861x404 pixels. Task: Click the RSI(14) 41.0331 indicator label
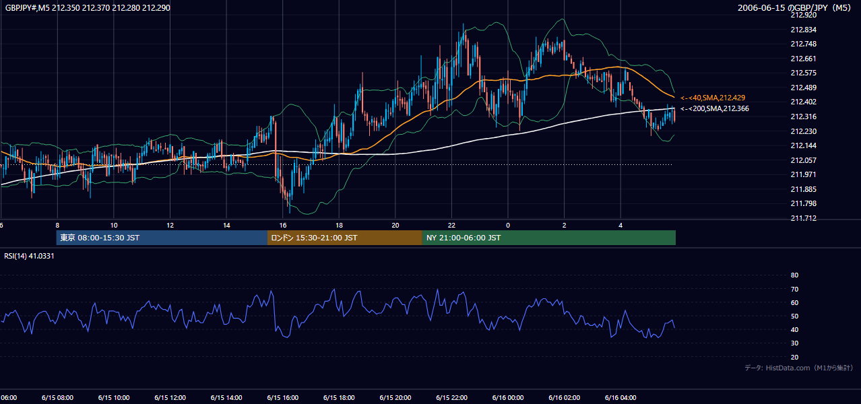30,256
